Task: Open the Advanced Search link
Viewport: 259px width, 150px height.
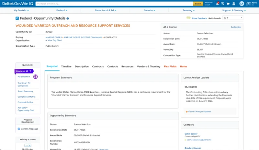Action: click(208, 4)
